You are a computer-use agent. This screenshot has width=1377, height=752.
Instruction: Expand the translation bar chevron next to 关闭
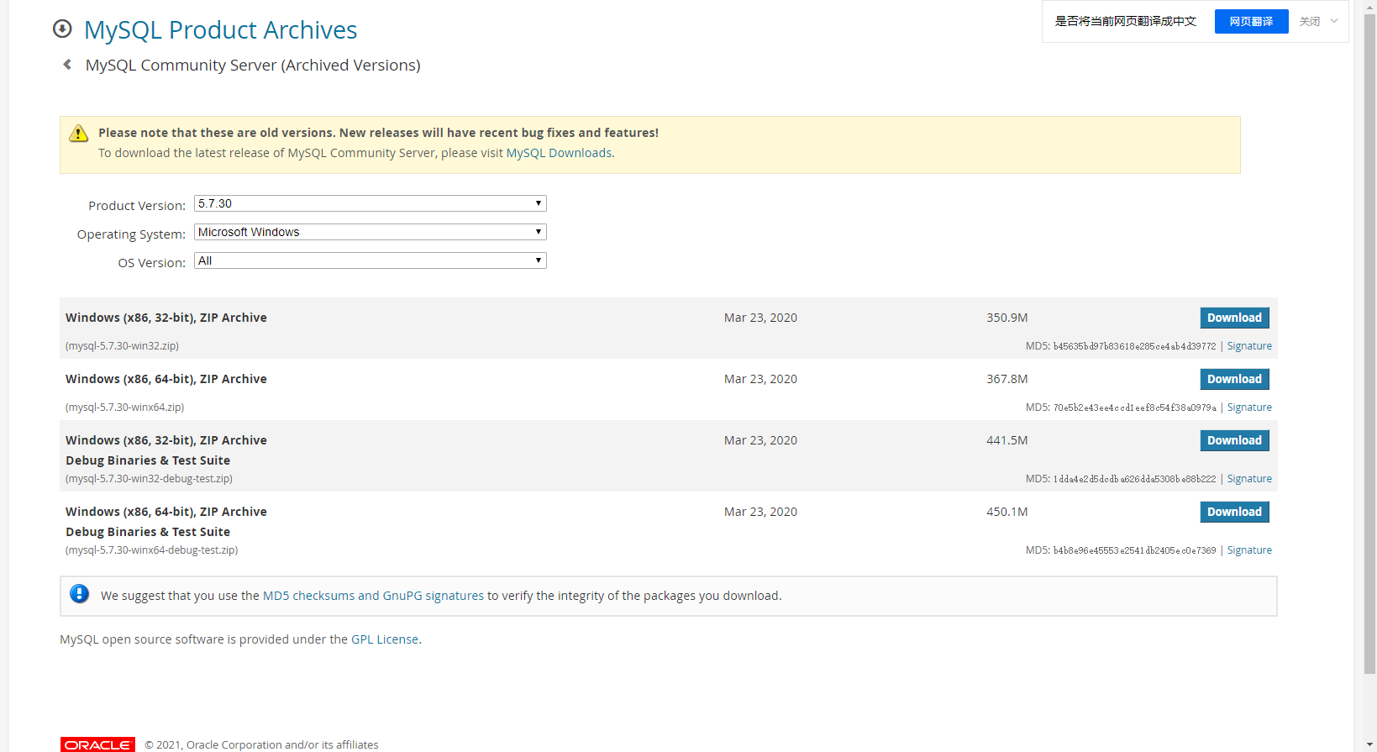pos(1334,21)
